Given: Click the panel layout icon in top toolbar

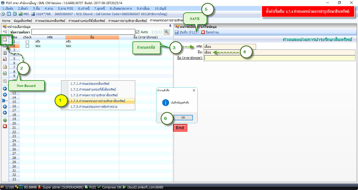Looking at the screenshot, I should pyautogui.click(x=9, y=14).
